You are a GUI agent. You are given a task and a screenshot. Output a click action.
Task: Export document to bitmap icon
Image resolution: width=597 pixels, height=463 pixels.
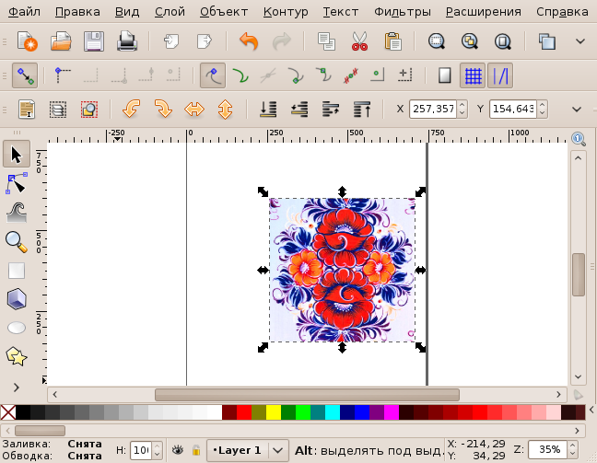(x=205, y=41)
